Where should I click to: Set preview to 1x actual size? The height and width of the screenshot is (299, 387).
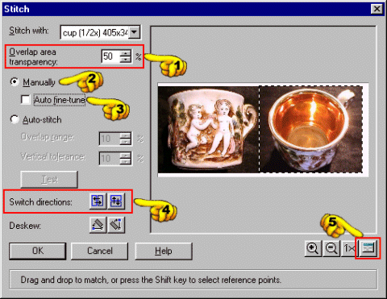click(349, 248)
